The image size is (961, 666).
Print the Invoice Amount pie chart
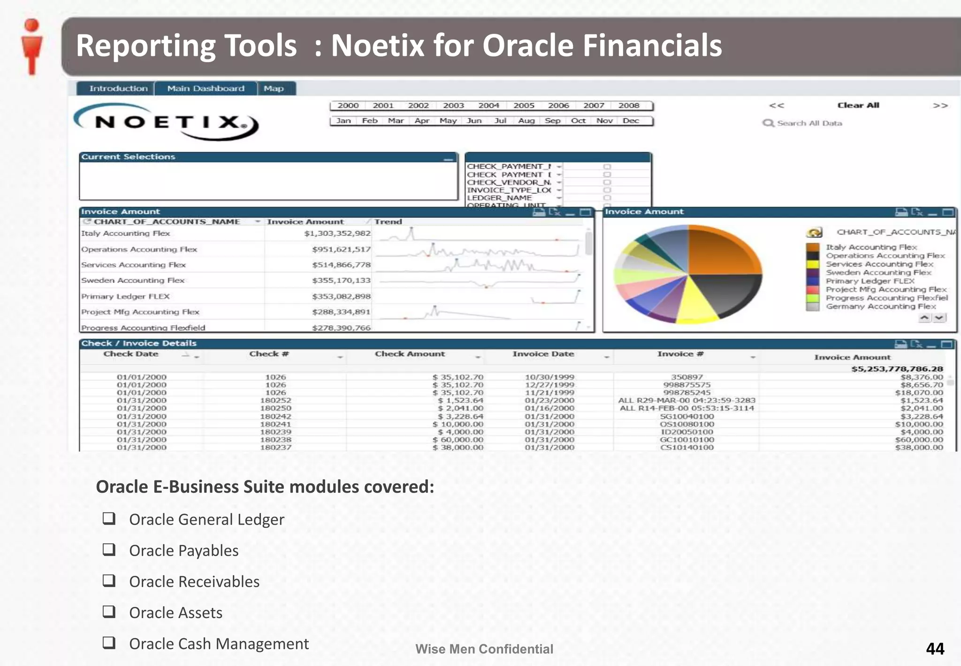coord(901,212)
